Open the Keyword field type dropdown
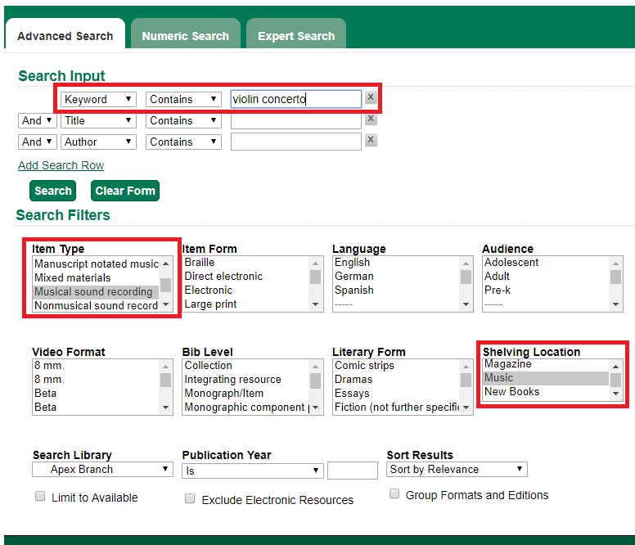This screenshot has width=635, height=545. tap(98, 99)
